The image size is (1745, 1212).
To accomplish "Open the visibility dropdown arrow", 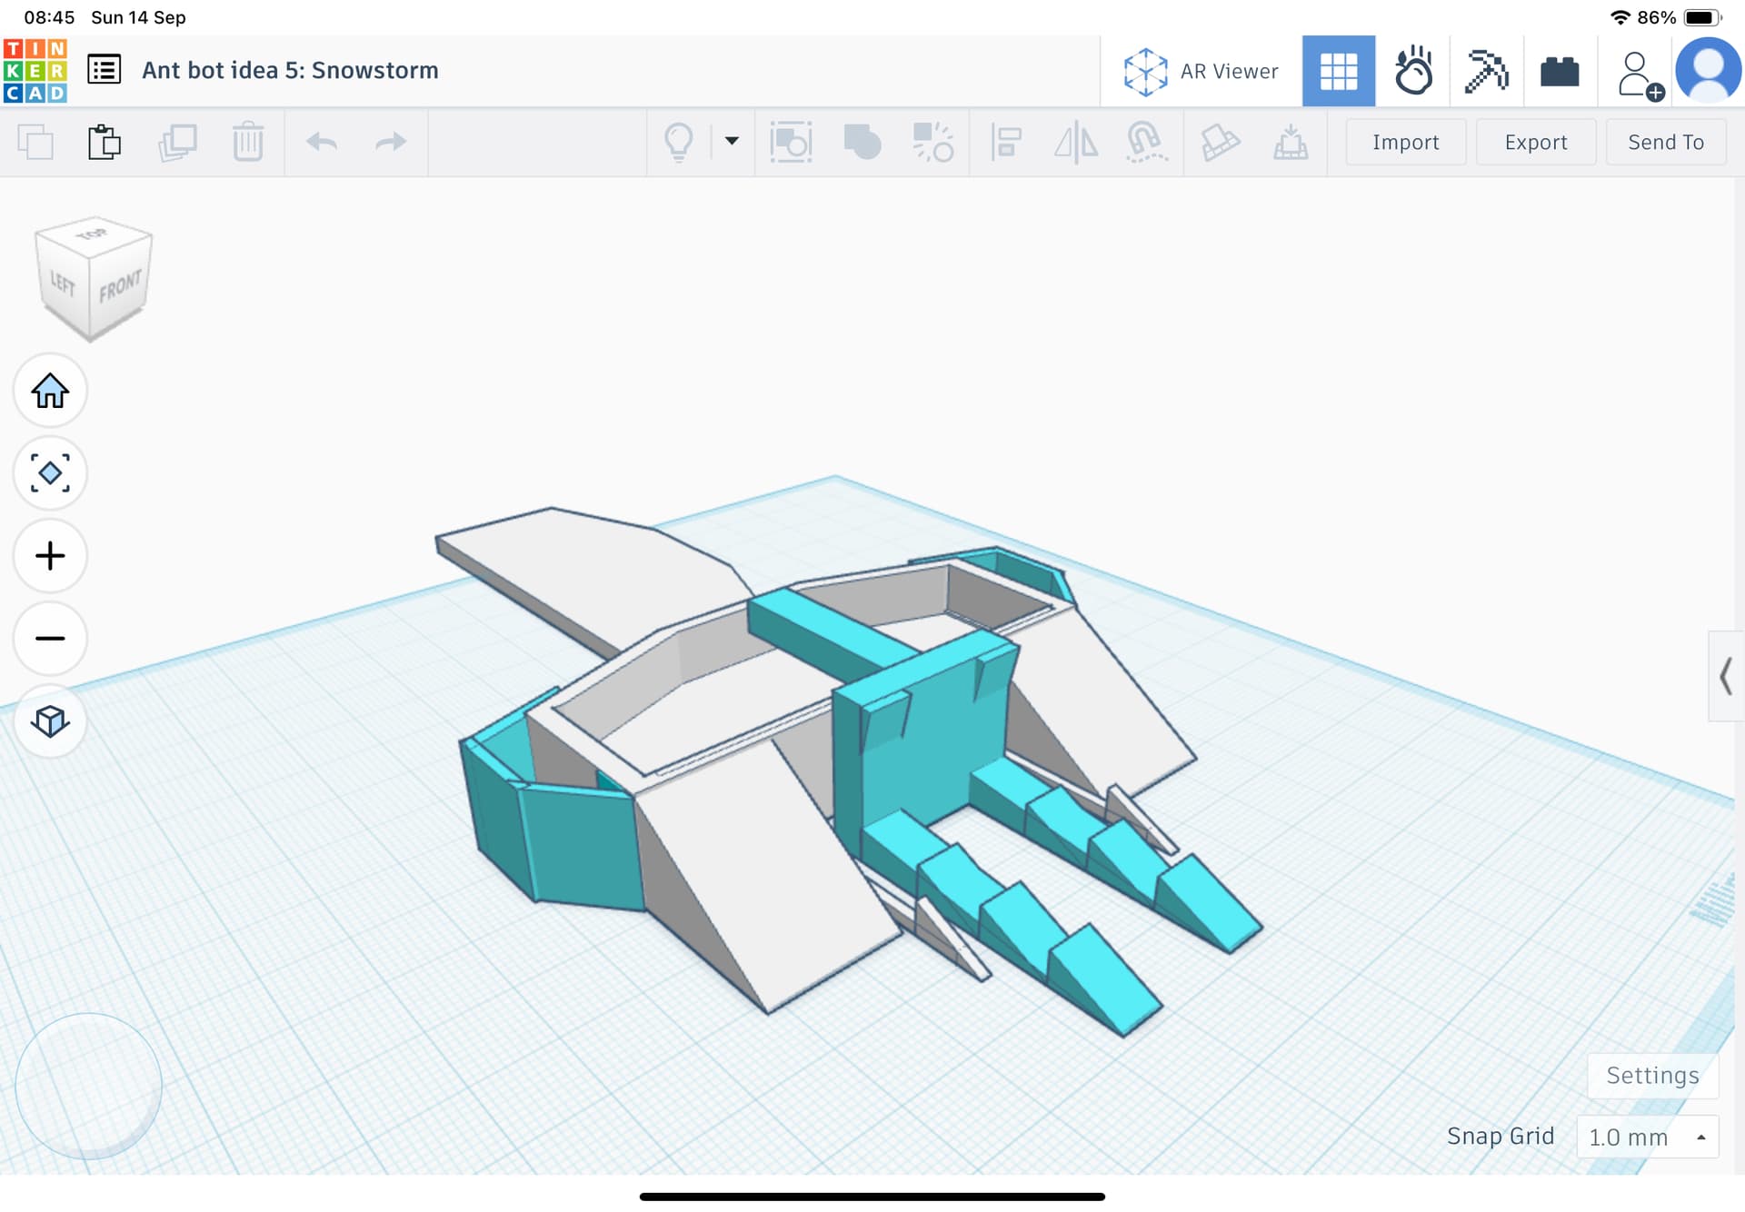I will [x=732, y=141].
